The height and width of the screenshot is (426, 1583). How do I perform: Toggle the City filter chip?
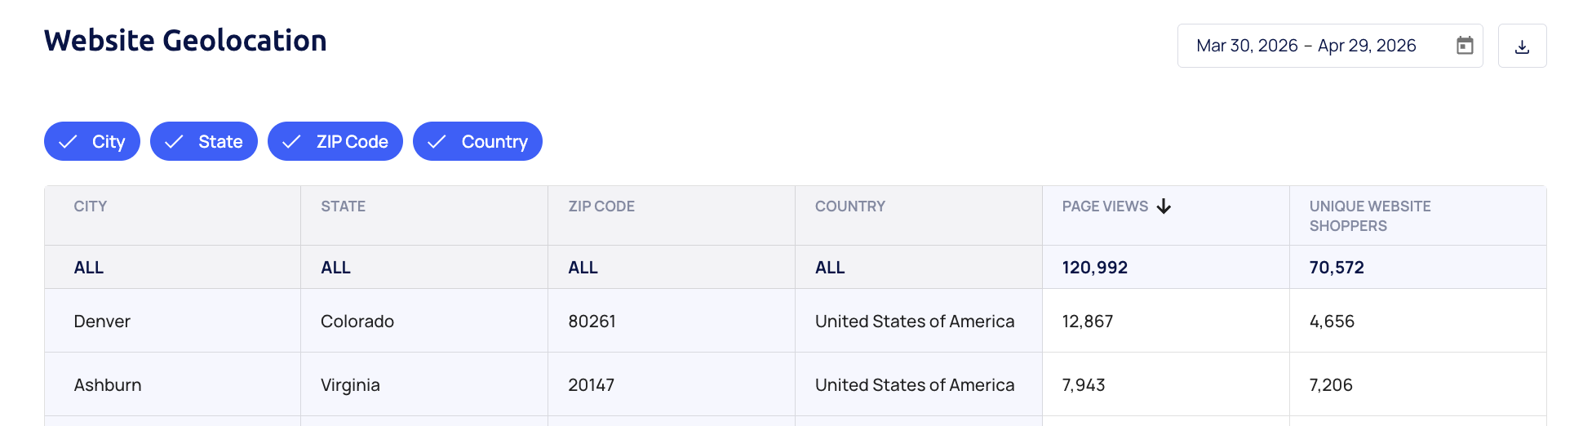tap(92, 141)
